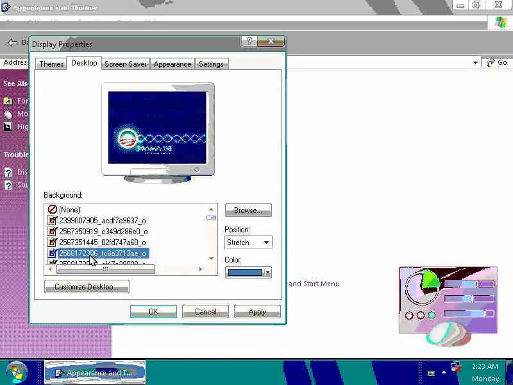Click Appearance and Themes taskbar button
The image size is (513, 385).
[x=95, y=373]
